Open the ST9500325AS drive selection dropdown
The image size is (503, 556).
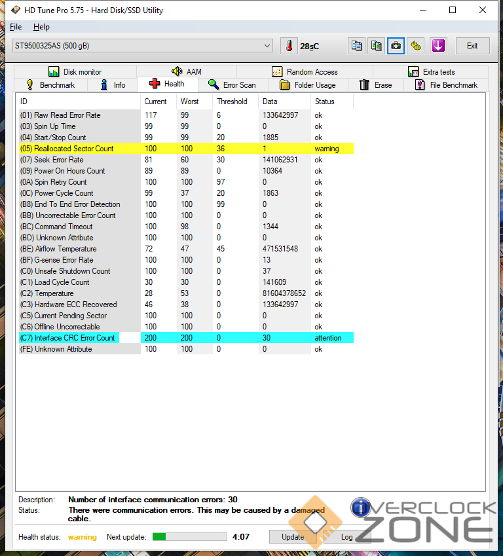coord(143,46)
